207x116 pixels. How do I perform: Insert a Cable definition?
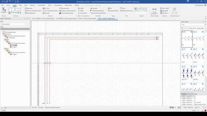(81, 8)
